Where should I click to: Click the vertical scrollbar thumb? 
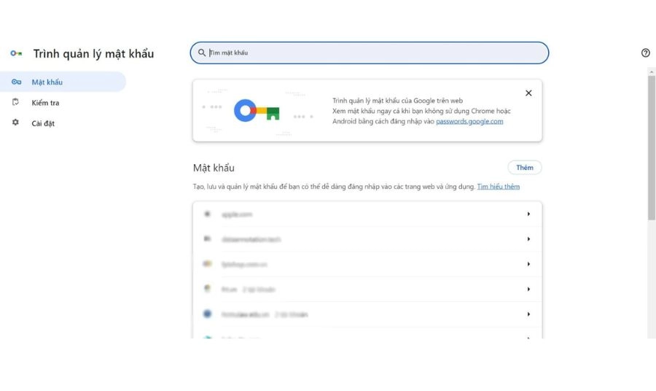(x=652, y=148)
